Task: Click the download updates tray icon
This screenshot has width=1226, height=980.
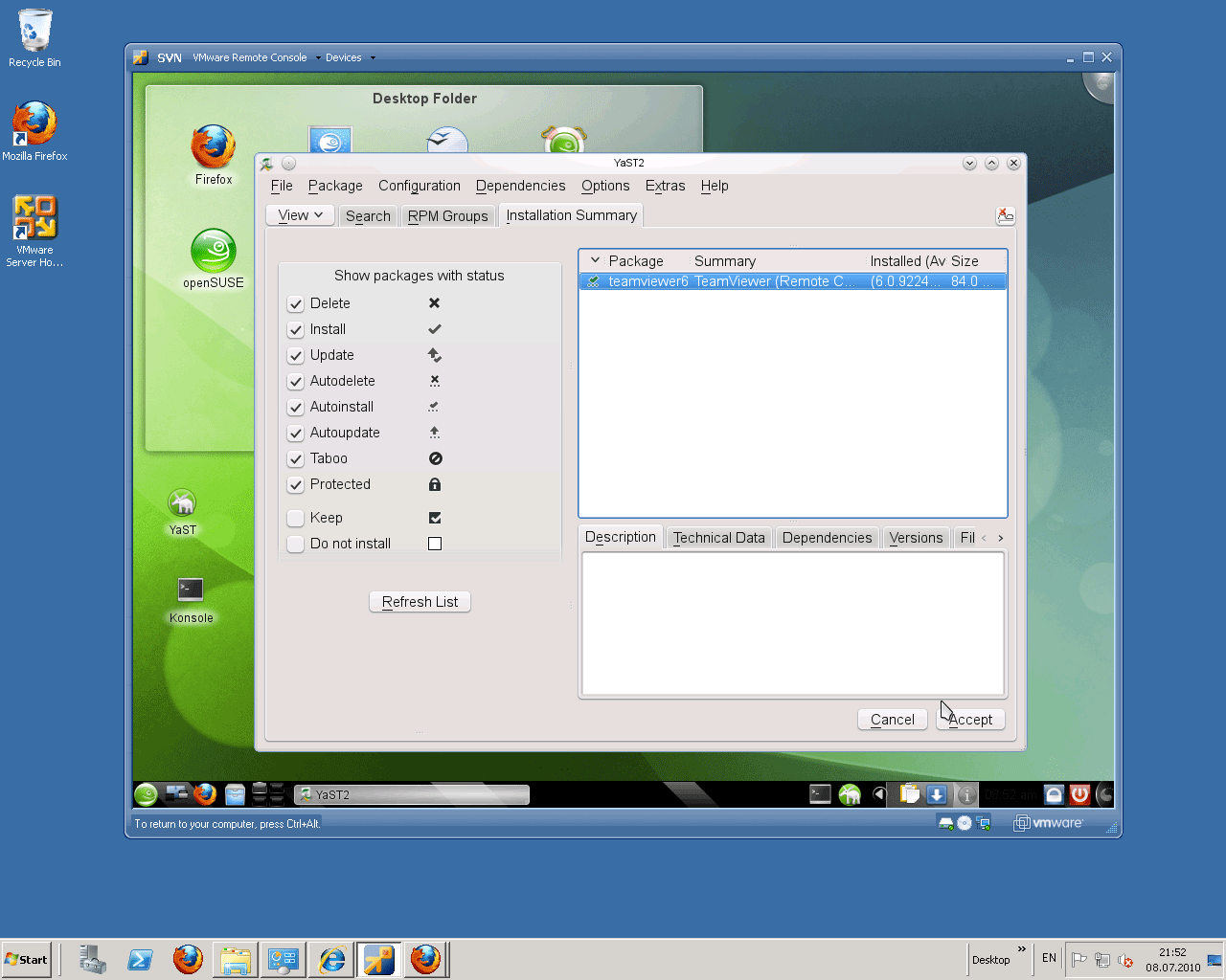Action: point(937,794)
